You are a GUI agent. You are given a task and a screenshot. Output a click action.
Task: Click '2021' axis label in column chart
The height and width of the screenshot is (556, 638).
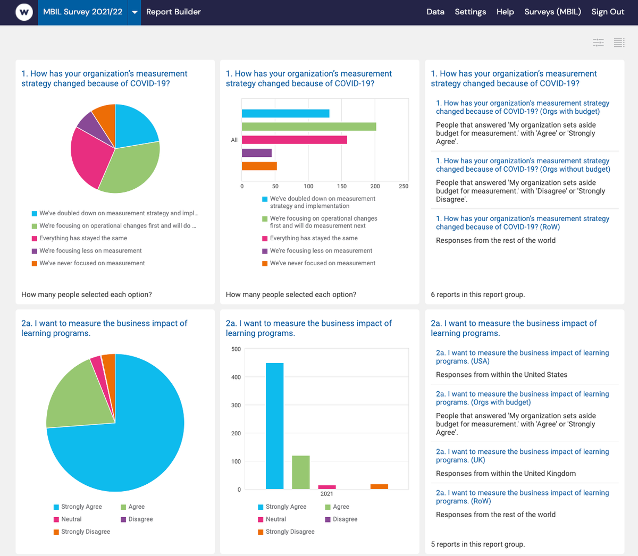(327, 494)
